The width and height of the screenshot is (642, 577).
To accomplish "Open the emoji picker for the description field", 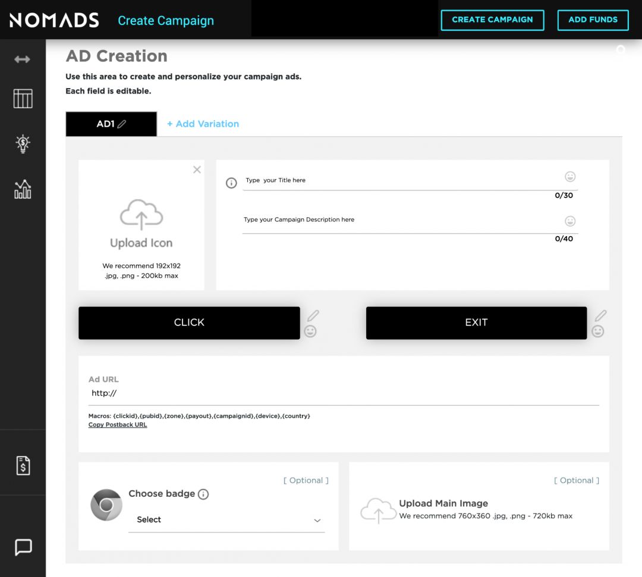I will [x=570, y=221].
